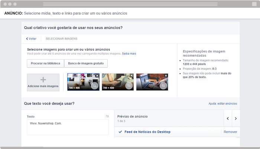
Task: Click the browser address bar
Action: [x=130, y=4]
